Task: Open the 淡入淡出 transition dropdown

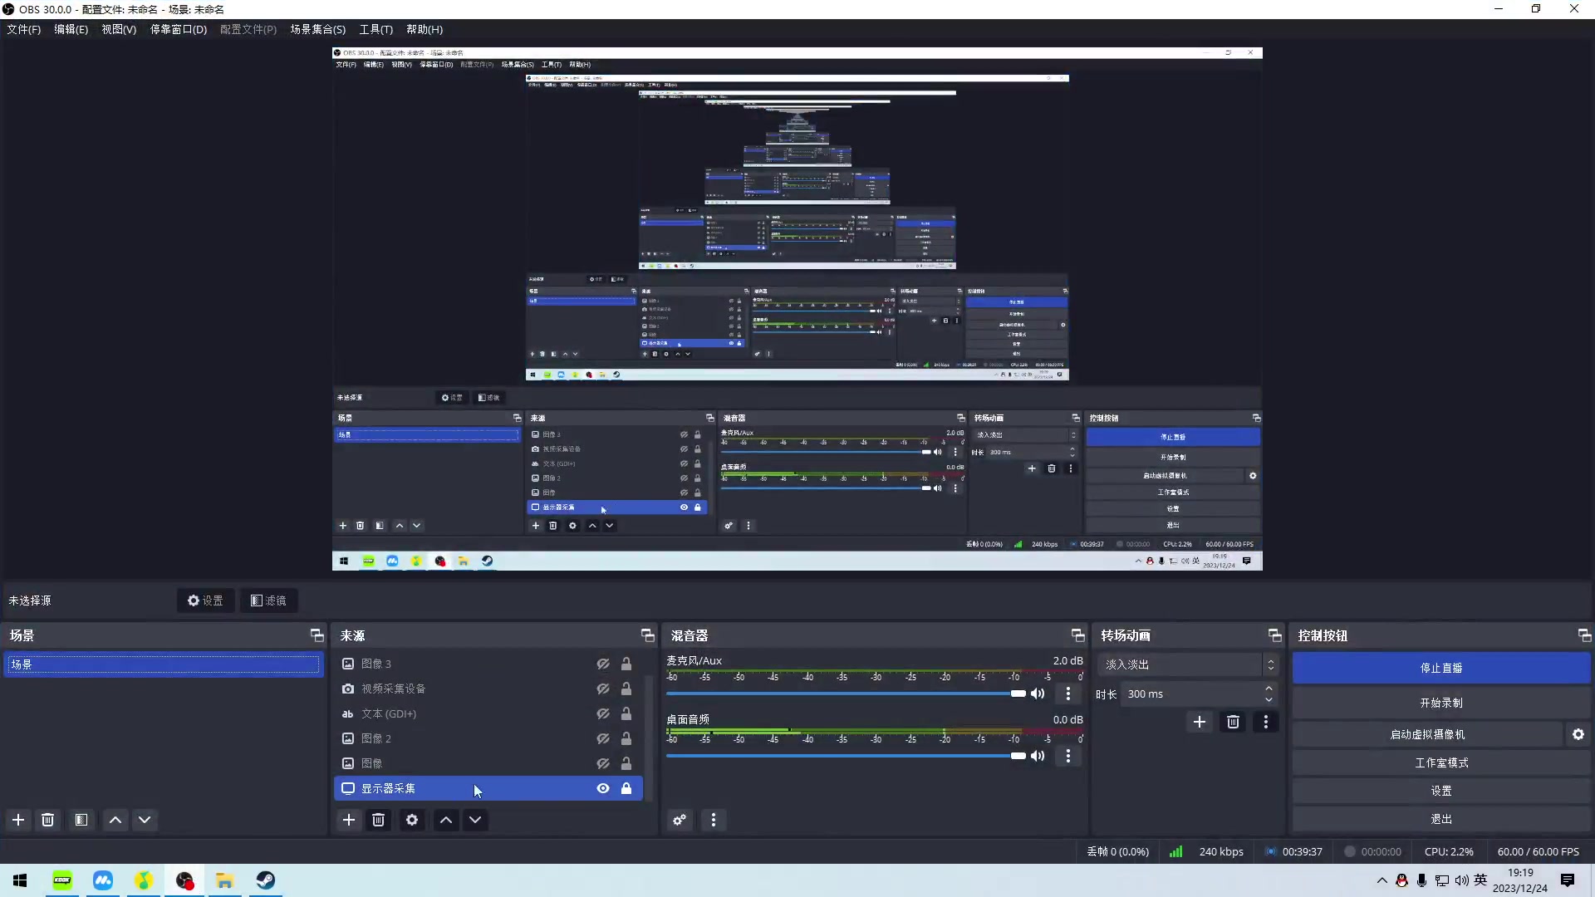Action: tap(1186, 664)
